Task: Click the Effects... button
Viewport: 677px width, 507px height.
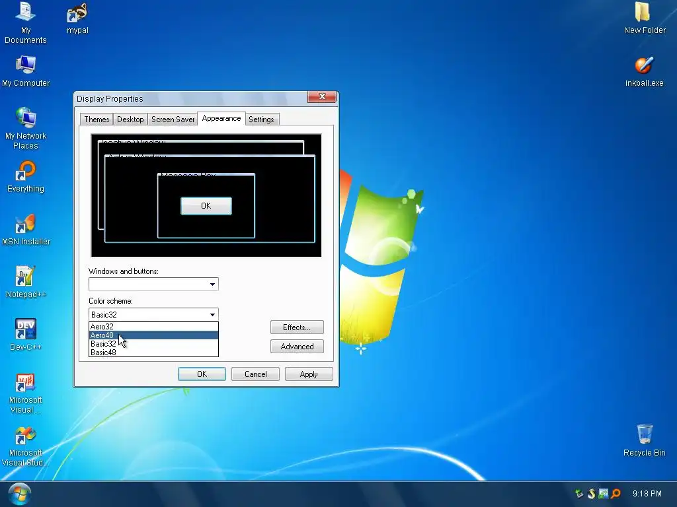Action: point(297,327)
